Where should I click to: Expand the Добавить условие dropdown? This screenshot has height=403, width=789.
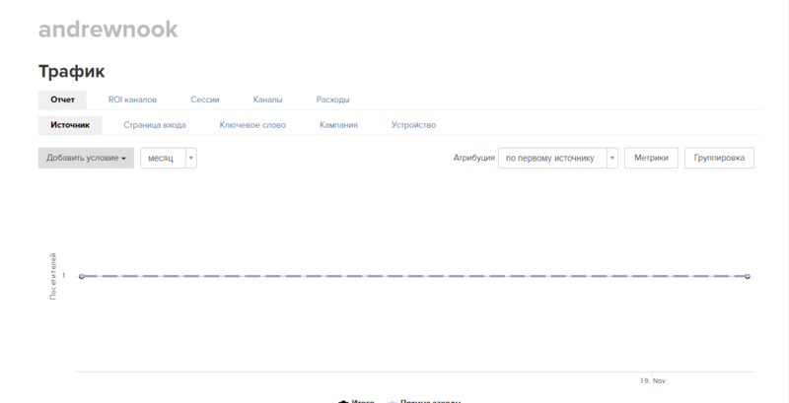(x=86, y=158)
